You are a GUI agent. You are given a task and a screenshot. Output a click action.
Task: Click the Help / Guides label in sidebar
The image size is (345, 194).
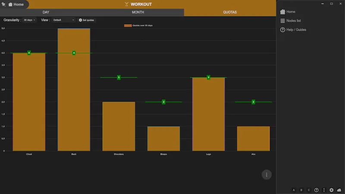click(296, 30)
